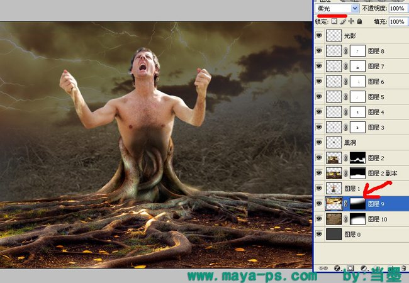Click mask link chain on 图层 7
409x283 pixels.
point(345,66)
